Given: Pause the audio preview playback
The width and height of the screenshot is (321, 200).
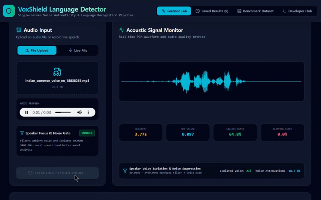Looking at the screenshot, I should click(27, 112).
